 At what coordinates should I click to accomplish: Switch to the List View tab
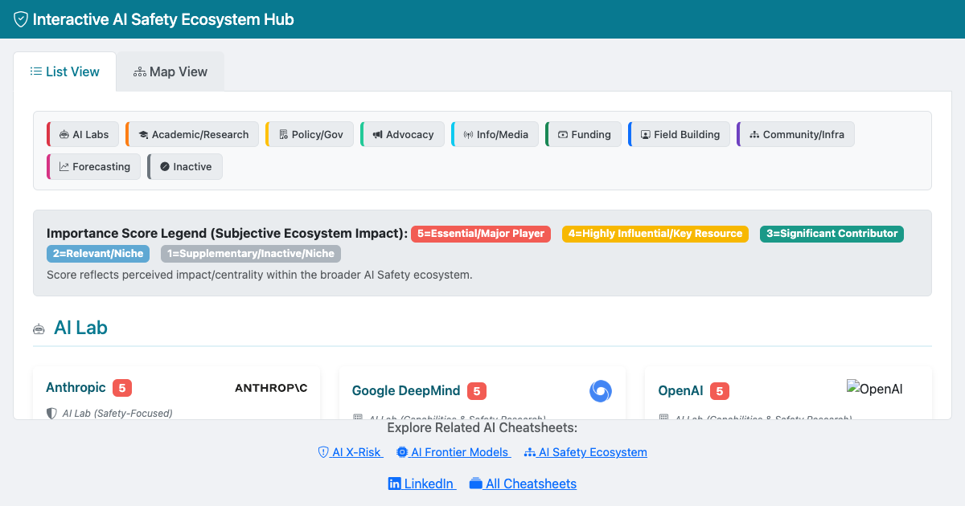(64, 71)
